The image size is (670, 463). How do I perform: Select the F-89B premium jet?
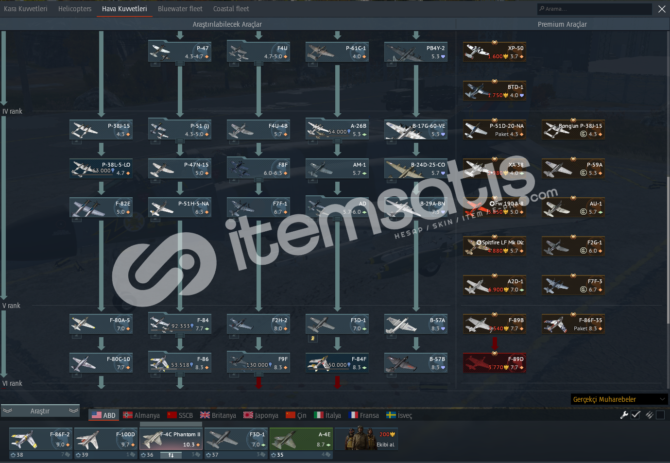pyautogui.click(x=495, y=324)
